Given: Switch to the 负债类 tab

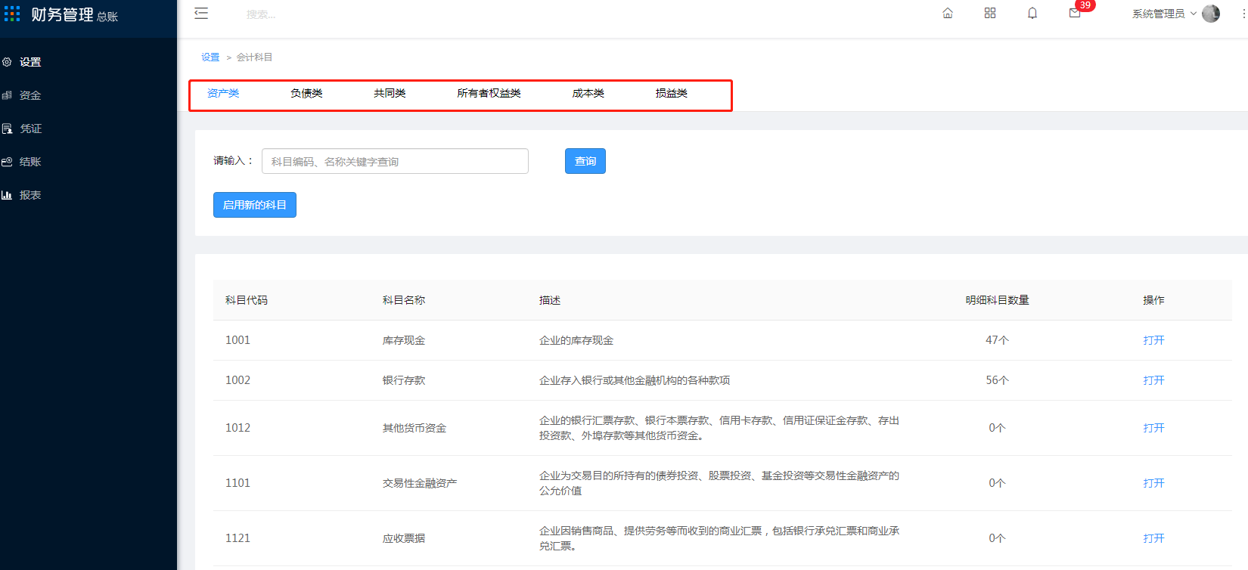Looking at the screenshot, I should [x=306, y=94].
